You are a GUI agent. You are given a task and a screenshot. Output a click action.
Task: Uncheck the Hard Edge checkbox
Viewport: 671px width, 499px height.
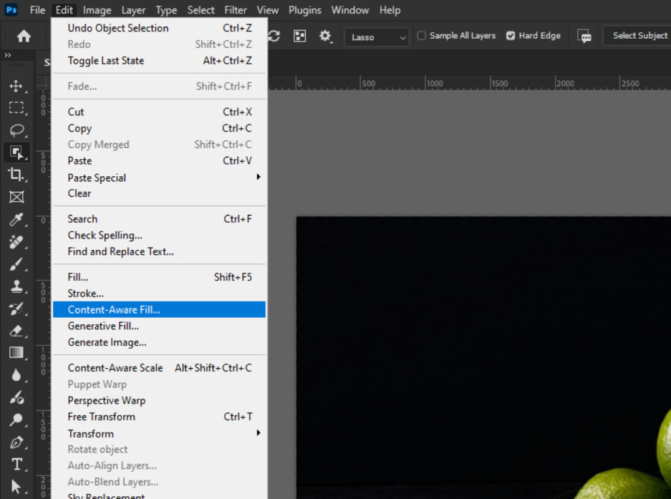click(x=510, y=35)
